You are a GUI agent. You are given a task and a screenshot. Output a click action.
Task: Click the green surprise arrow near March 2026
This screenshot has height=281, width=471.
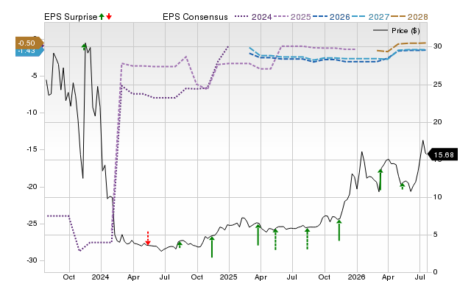(380, 179)
